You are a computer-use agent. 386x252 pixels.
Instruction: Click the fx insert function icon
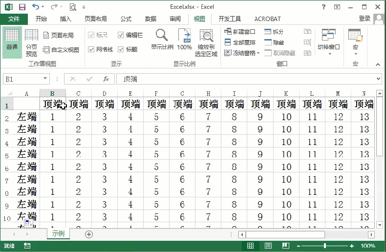106,79
